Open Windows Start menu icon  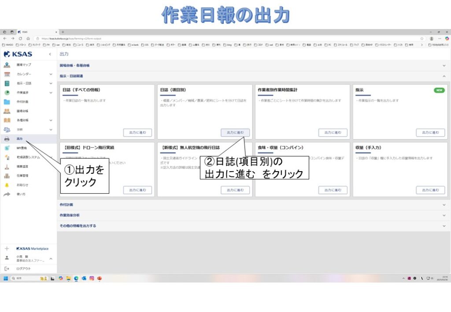[x=6, y=278]
